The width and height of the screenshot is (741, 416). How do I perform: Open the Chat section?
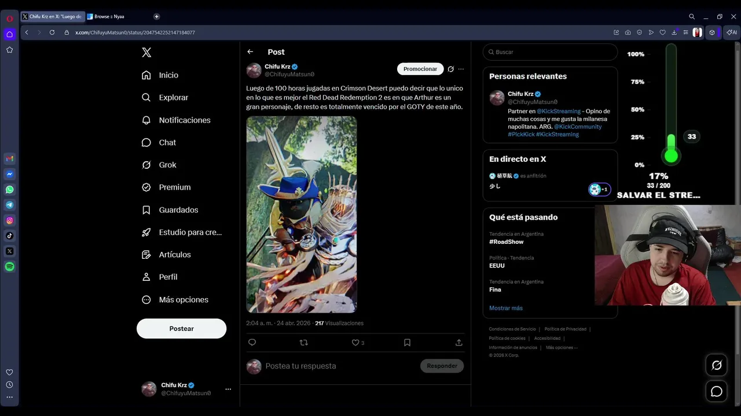coord(159,143)
